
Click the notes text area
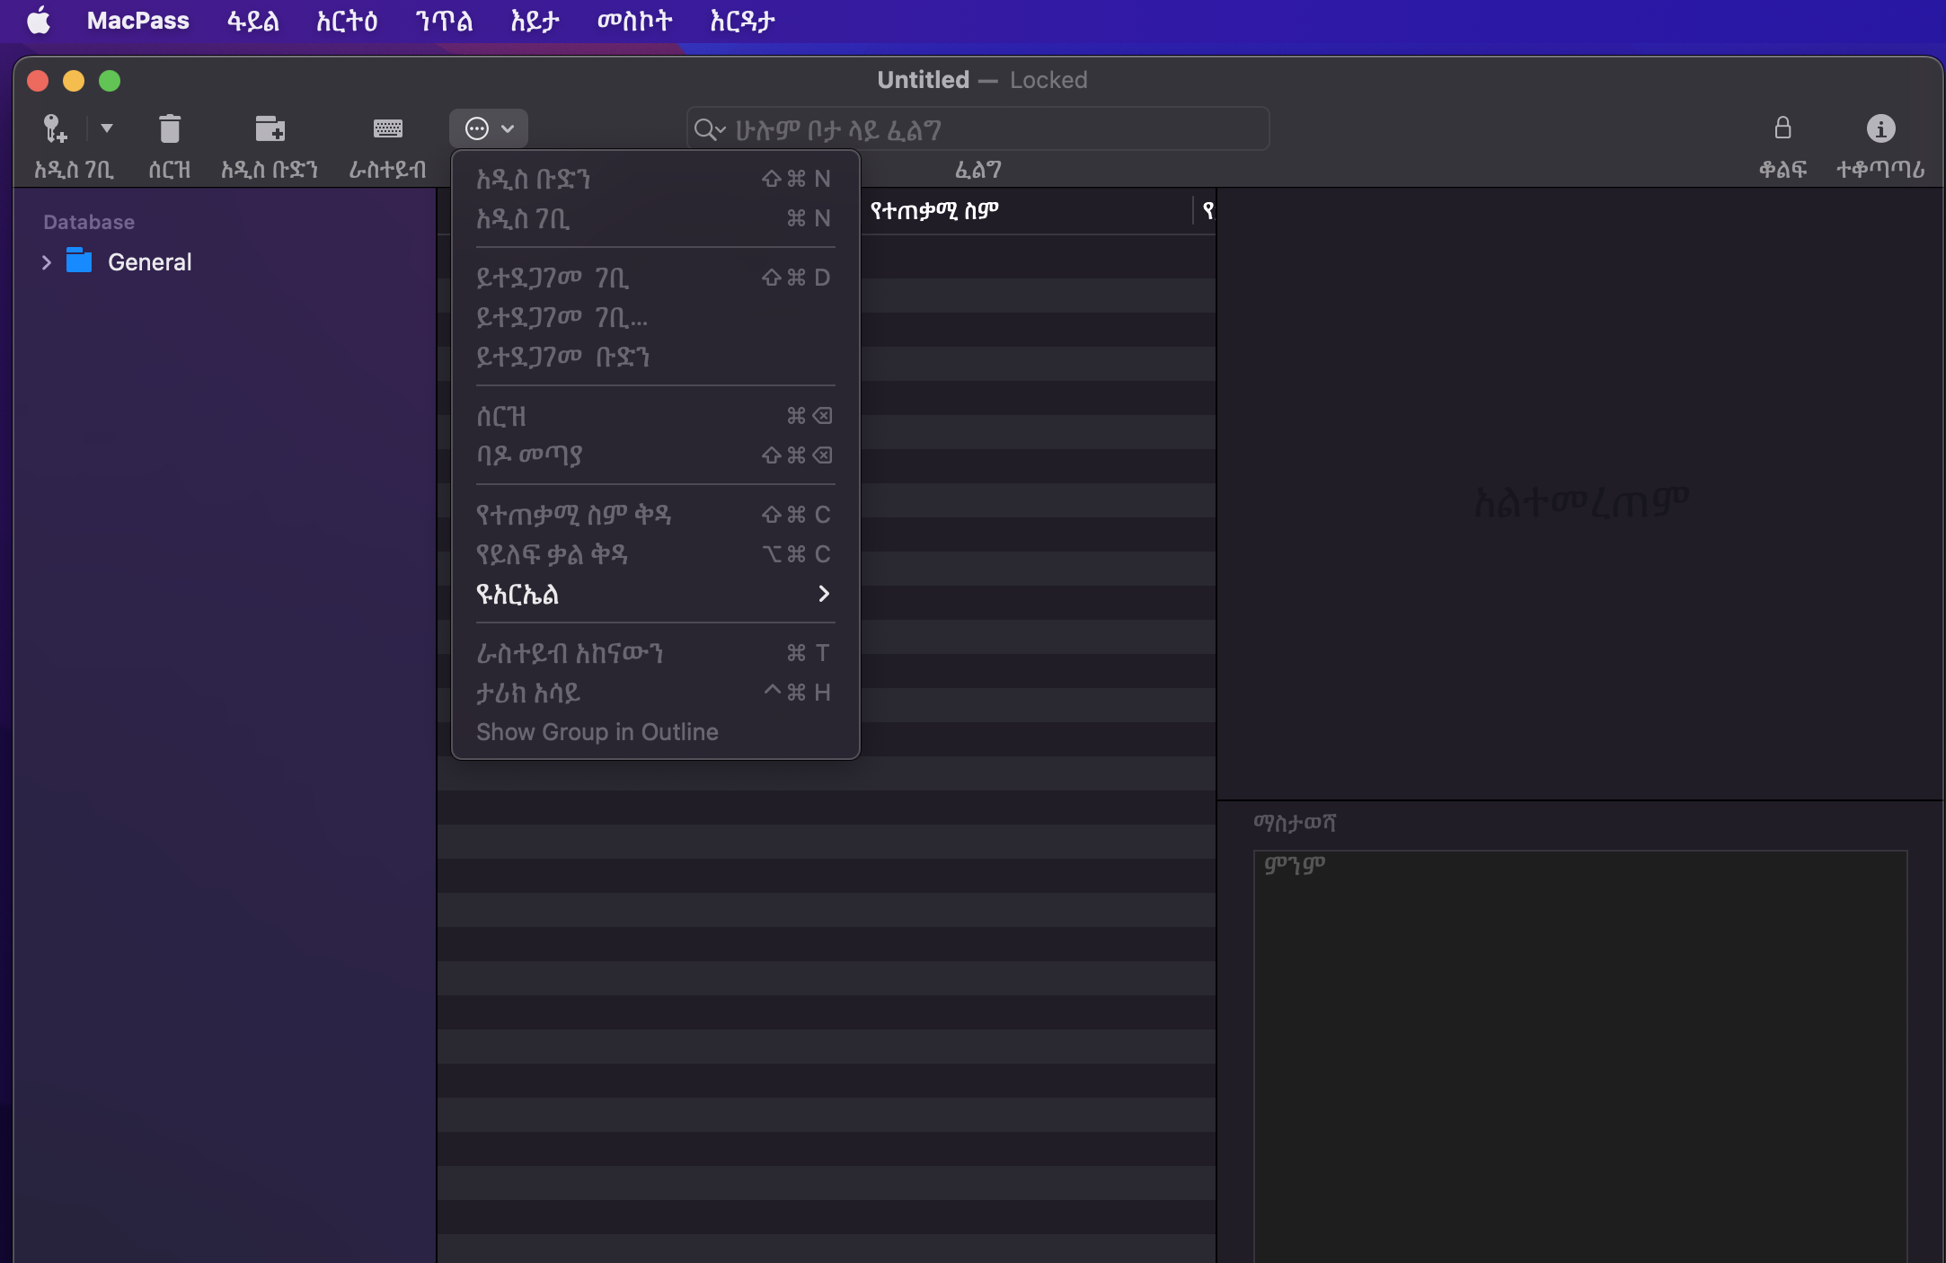click(1579, 1051)
